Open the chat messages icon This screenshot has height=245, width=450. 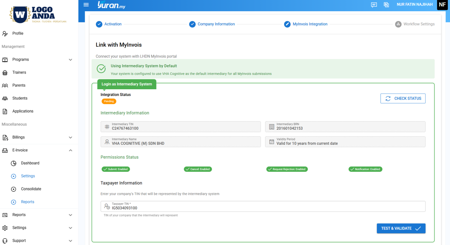click(374, 5)
